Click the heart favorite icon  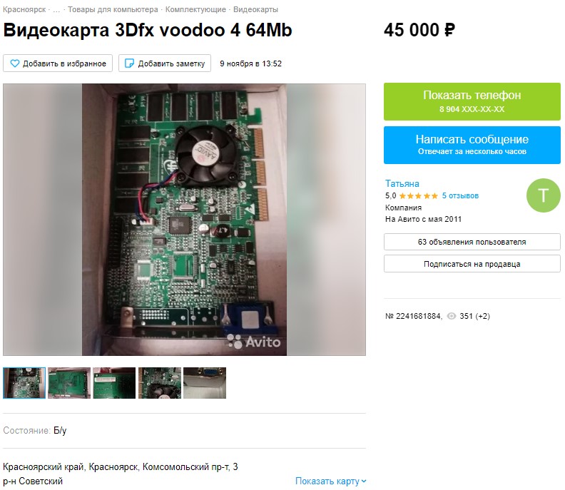[15, 63]
